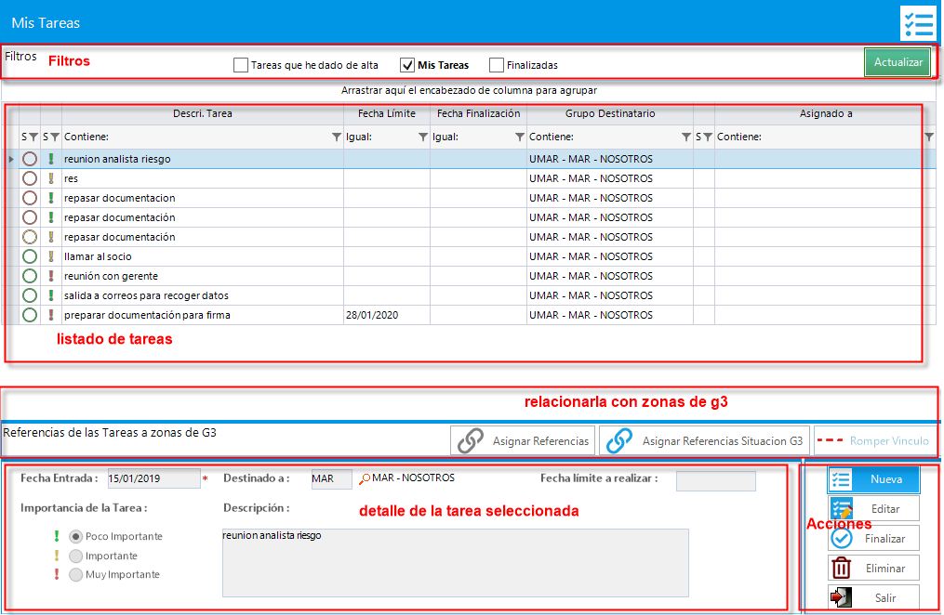Click priority icon of 'llamar al socio' row
Screen dimensions: 944x615
click(51, 256)
